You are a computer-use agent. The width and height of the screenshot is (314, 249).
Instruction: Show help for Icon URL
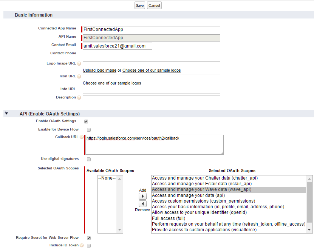tap(79, 77)
